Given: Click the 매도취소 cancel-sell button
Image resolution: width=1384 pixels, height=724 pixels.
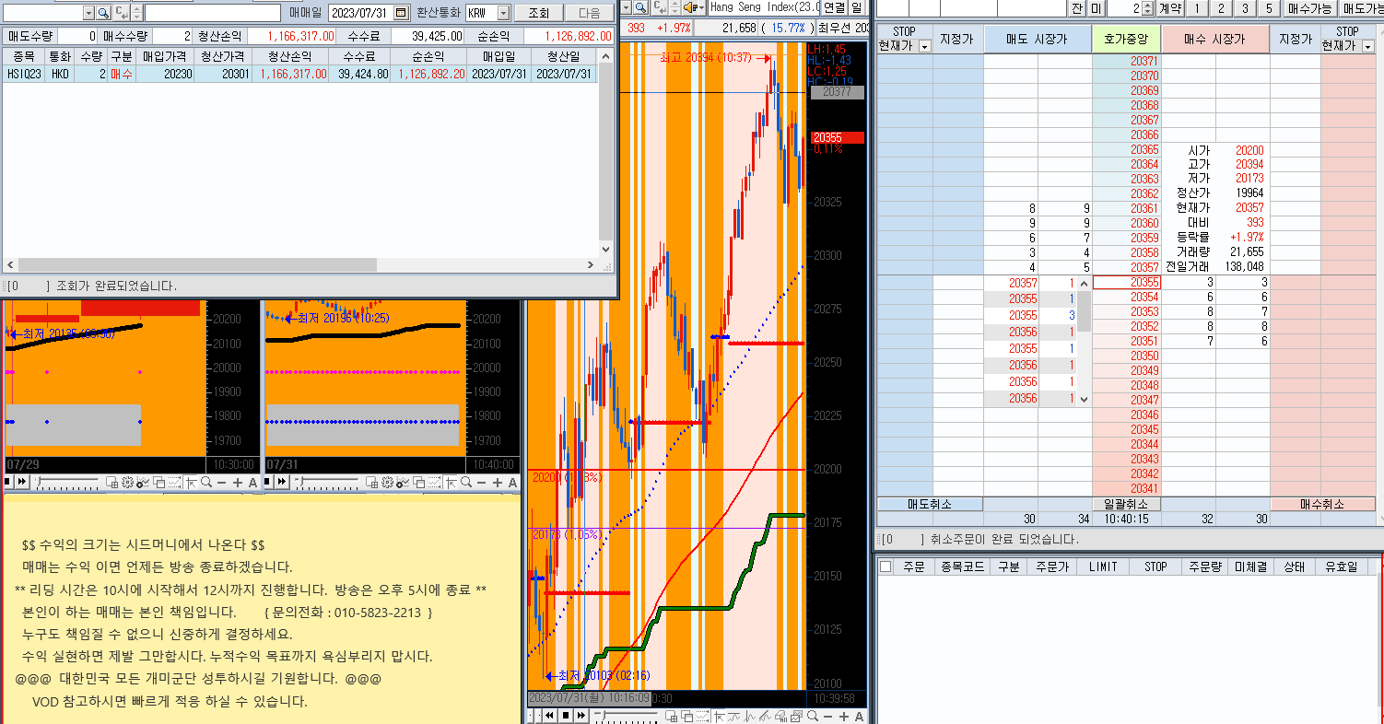Looking at the screenshot, I should tap(929, 504).
